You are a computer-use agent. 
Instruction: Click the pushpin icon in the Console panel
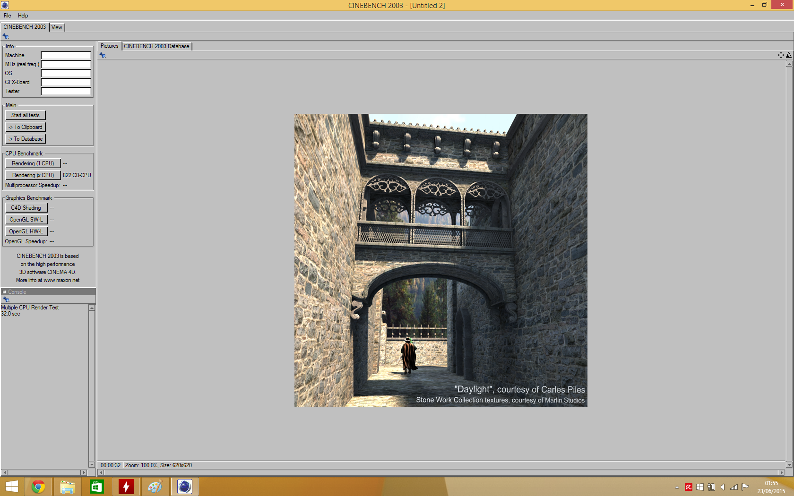pos(6,299)
